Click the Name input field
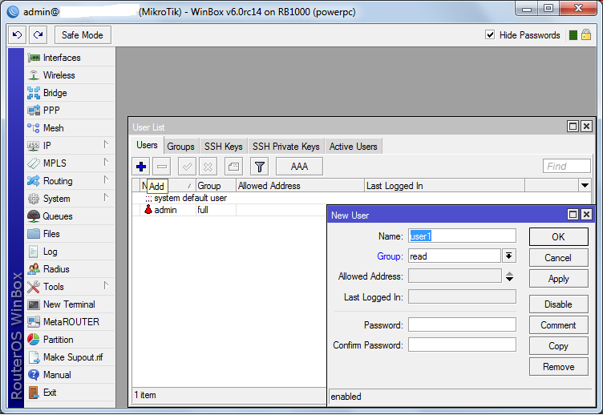The height and width of the screenshot is (415, 603). pos(462,236)
